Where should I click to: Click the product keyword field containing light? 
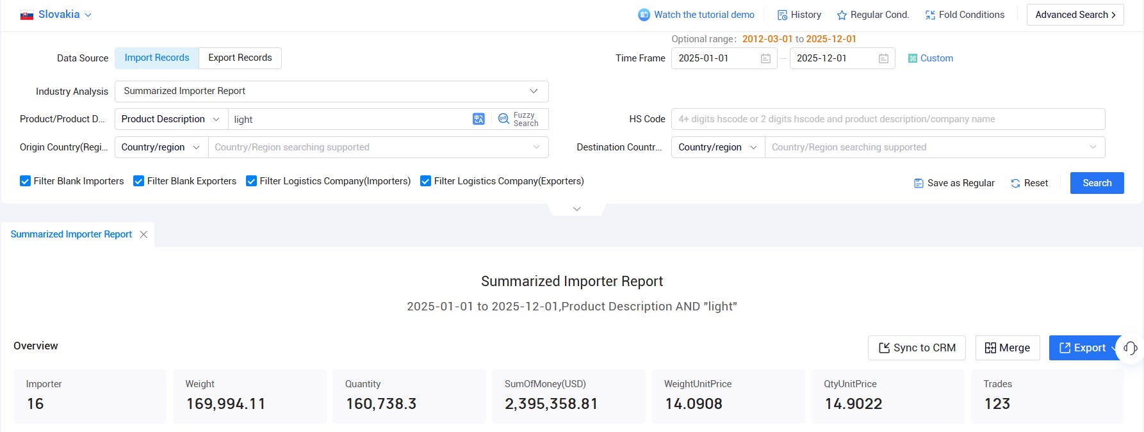(349, 119)
